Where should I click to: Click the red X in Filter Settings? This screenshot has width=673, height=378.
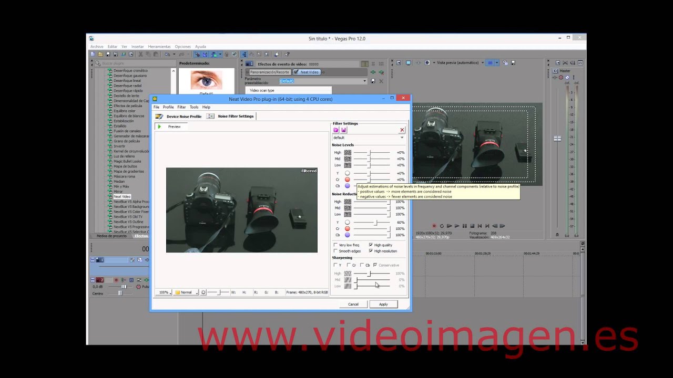tap(402, 130)
